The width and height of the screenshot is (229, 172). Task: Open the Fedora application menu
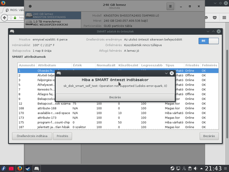click(x=3, y=169)
